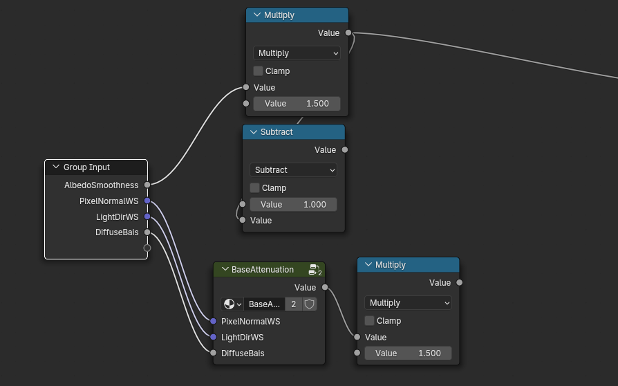Toggle the fake user shield on BaseAttenuation
This screenshot has height=386, width=618.
click(310, 304)
